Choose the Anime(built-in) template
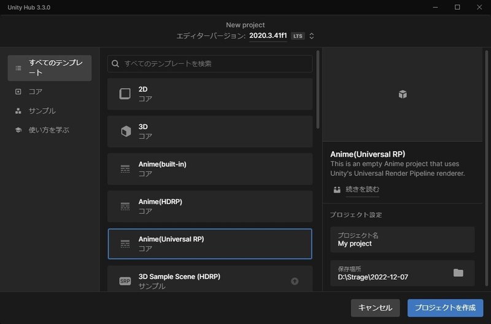 click(x=210, y=168)
